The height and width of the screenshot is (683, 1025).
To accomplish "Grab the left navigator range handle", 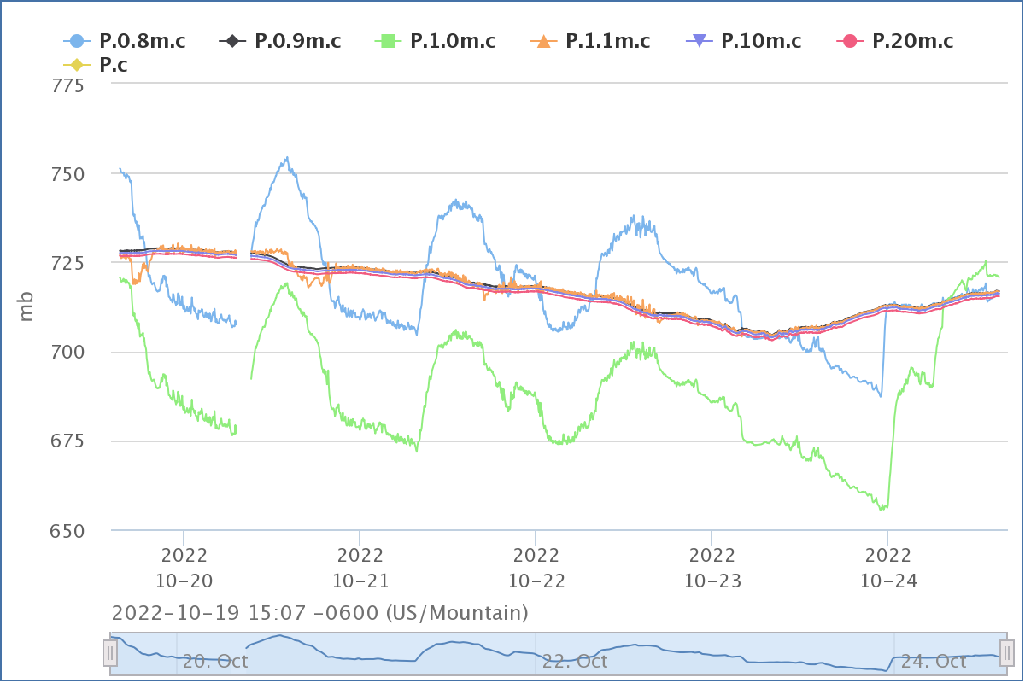I will [x=110, y=653].
